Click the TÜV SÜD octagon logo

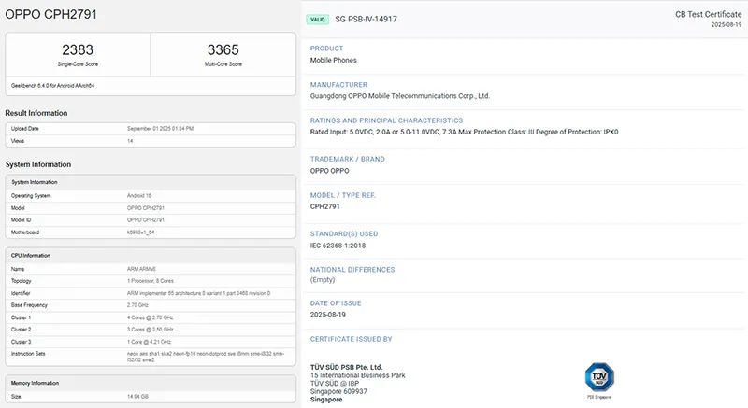(x=598, y=376)
